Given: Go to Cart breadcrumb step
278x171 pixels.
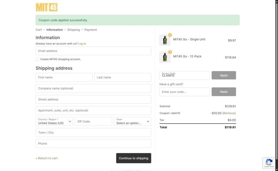Looking at the screenshot, I should 39,30.
